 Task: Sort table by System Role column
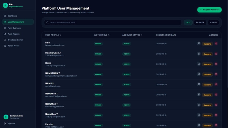pyautogui.click(x=101, y=35)
